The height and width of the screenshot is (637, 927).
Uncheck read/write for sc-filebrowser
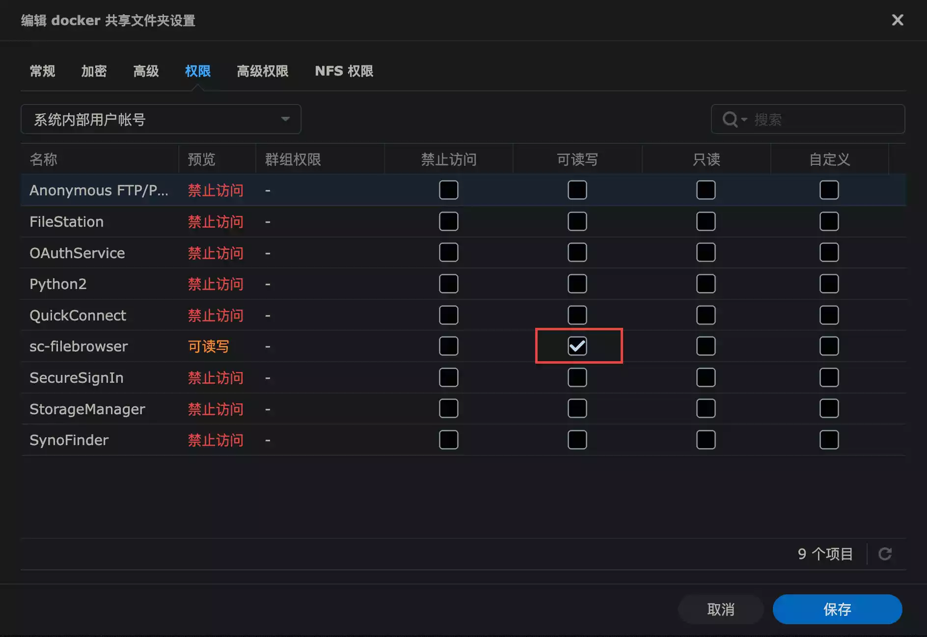click(x=577, y=346)
